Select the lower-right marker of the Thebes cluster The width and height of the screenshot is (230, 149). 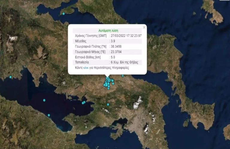[113, 84]
